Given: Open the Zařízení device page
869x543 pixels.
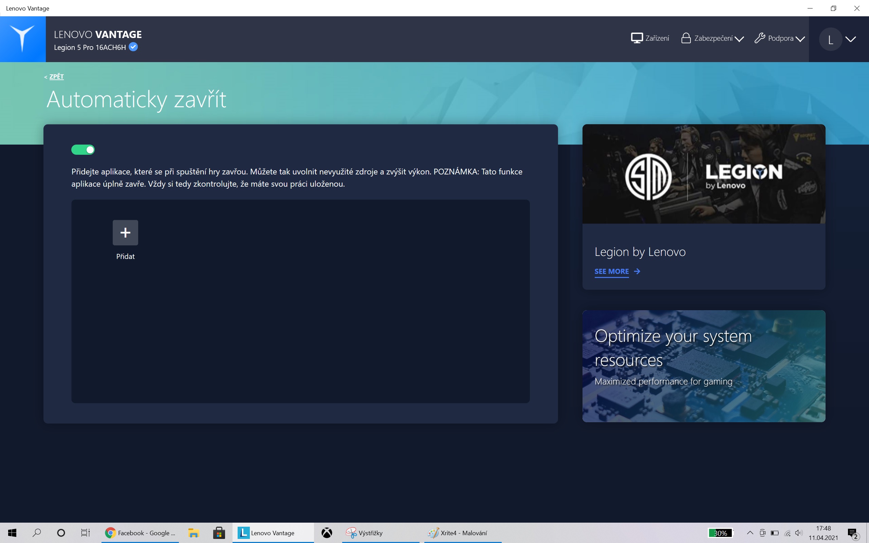Looking at the screenshot, I should point(650,38).
